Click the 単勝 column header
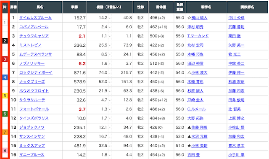The image size is (269, 159). 74,7
